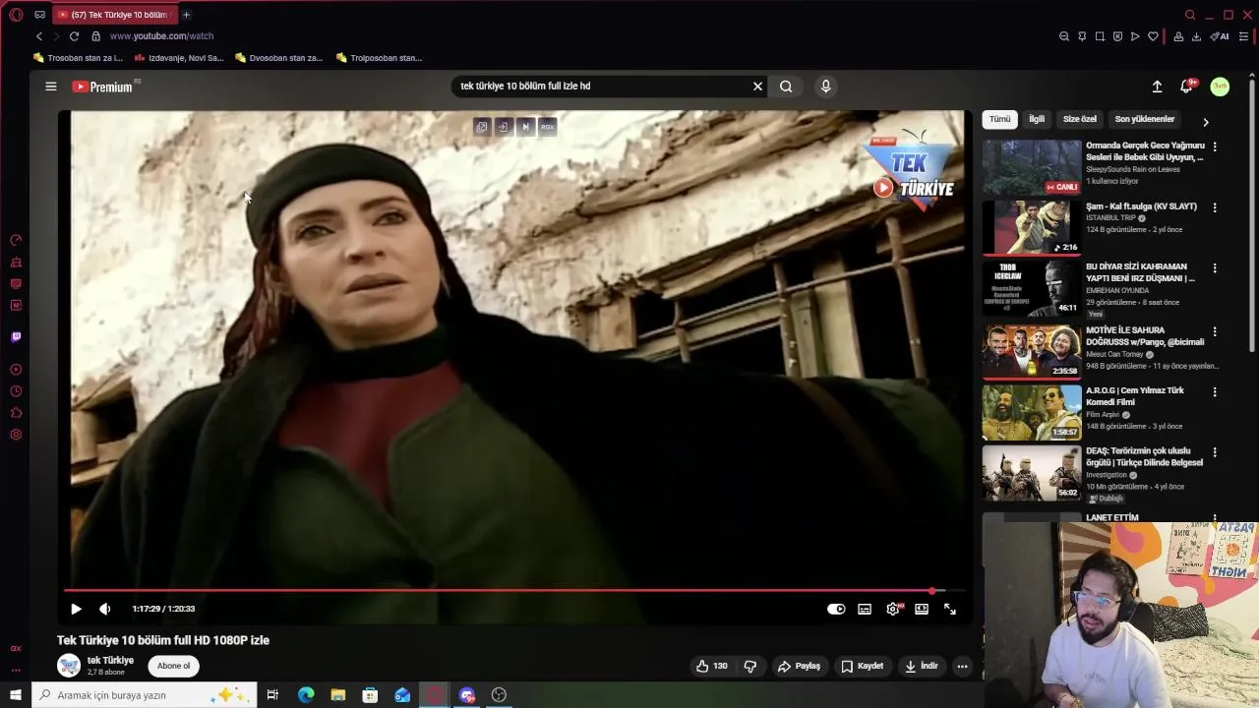The height and width of the screenshot is (708, 1259).
Task: Open the Trosoban stan bookmark
Action: (x=78, y=58)
